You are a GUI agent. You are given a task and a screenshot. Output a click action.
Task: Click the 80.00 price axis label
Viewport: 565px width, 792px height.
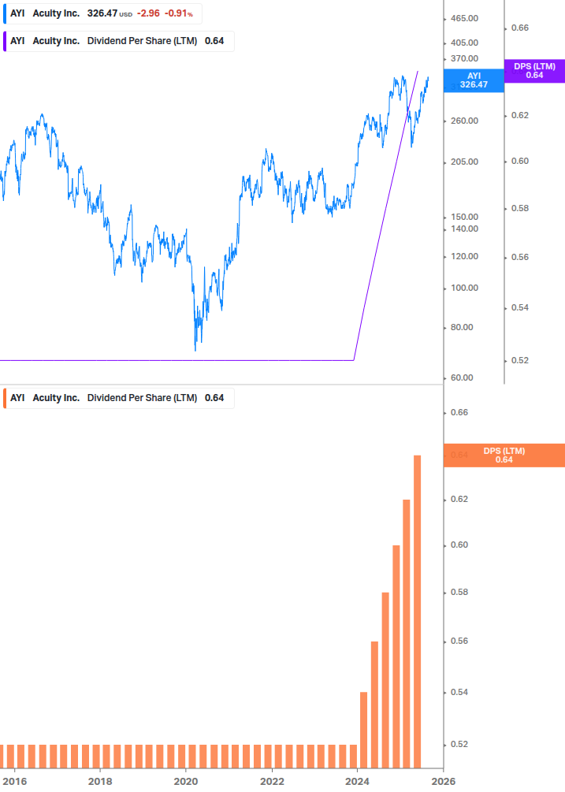462,327
